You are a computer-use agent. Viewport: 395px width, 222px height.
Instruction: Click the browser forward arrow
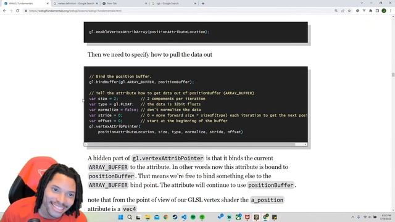11,11
